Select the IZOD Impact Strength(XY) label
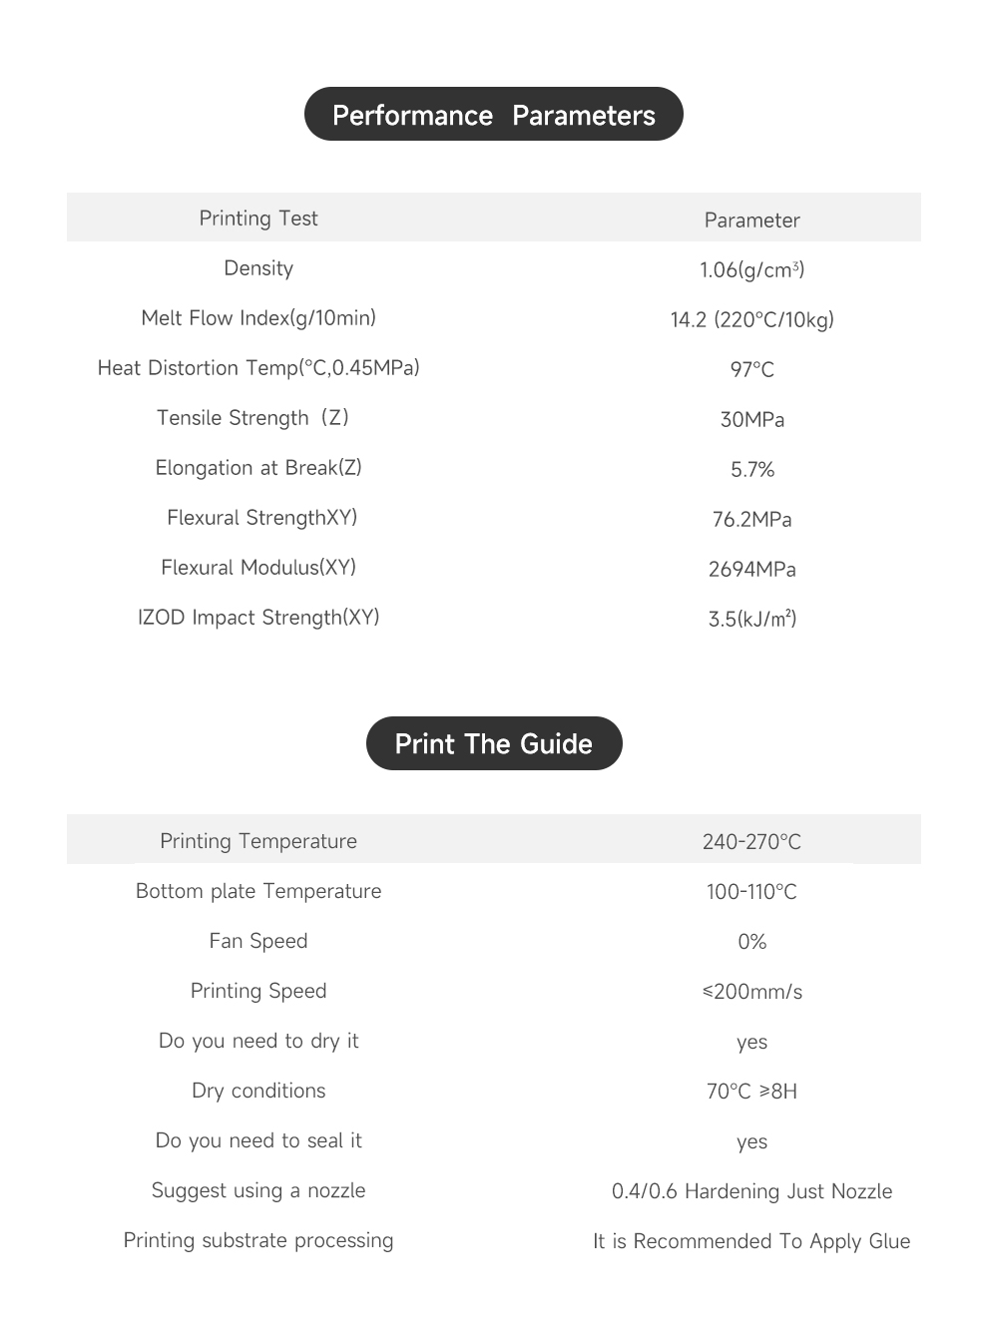This screenshot has width=988, height=1335. click(x=258, y=618)
